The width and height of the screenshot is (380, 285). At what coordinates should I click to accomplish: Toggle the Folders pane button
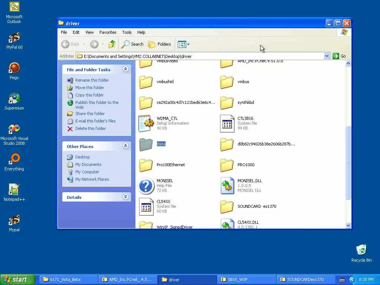point(160,44)
